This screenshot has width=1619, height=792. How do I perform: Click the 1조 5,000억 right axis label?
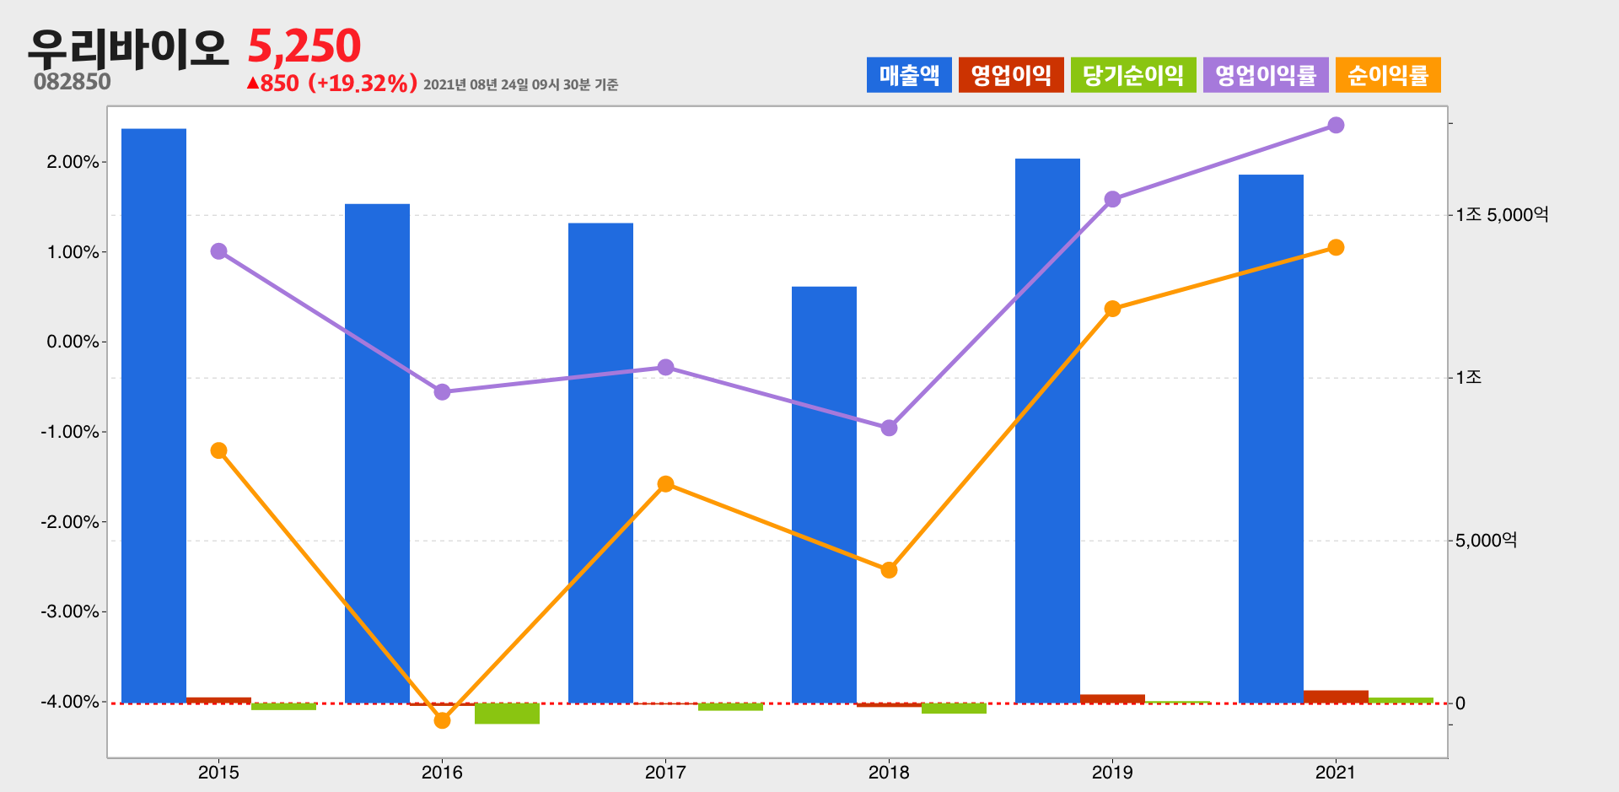coord(1503,214)
